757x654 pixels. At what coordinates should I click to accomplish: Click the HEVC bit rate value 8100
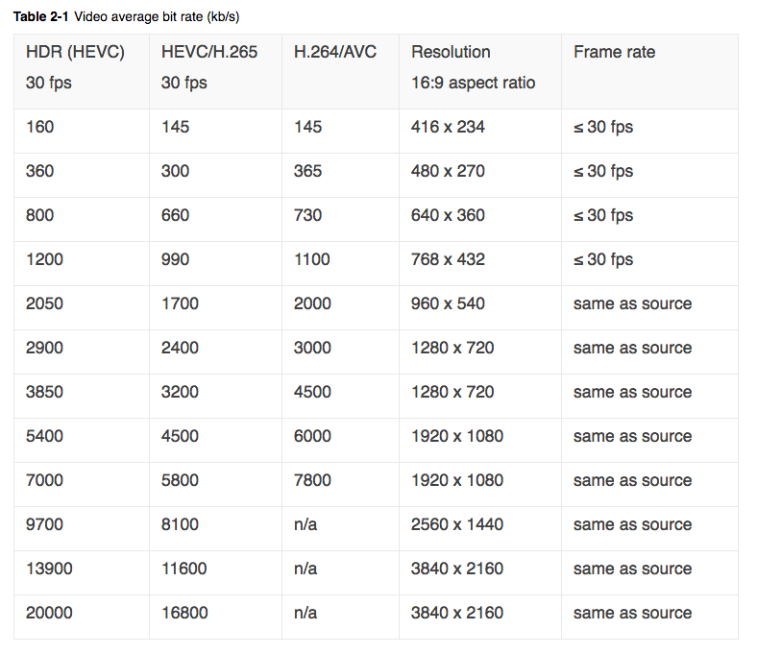180,524
